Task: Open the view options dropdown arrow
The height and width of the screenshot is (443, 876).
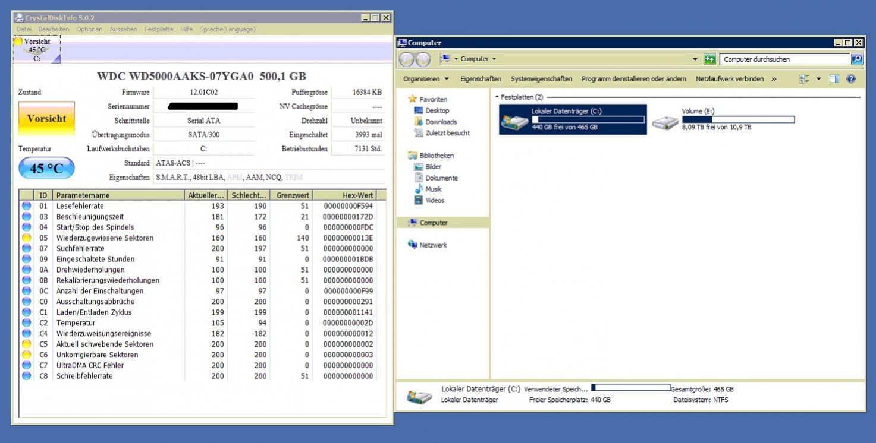Action: point(818,79)
